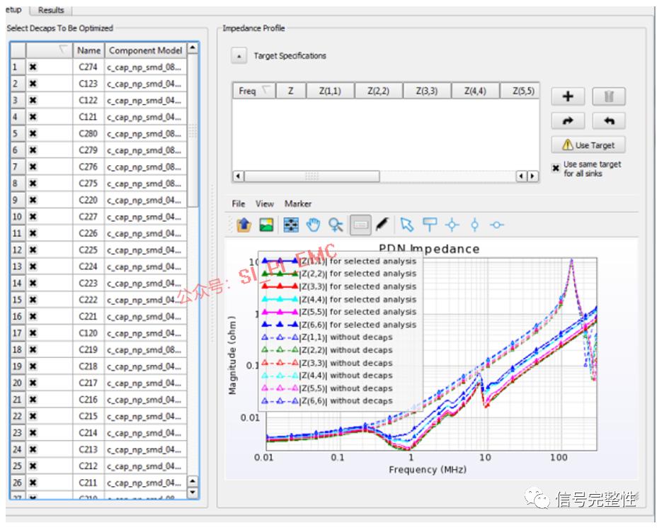This screenshot has height=528, width=657.
Task: Click the trash delete icon
Action: 608,97
